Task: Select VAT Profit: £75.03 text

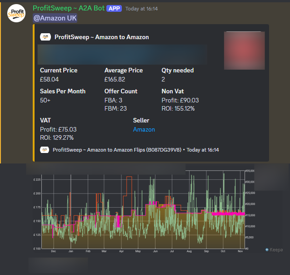Action: [x=58, y=129]
